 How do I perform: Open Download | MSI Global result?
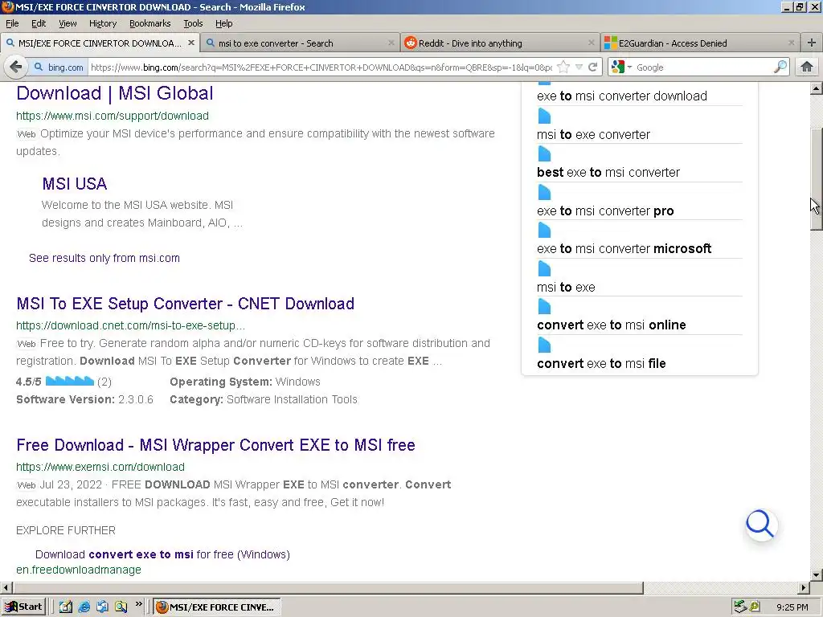pos(115,93)
